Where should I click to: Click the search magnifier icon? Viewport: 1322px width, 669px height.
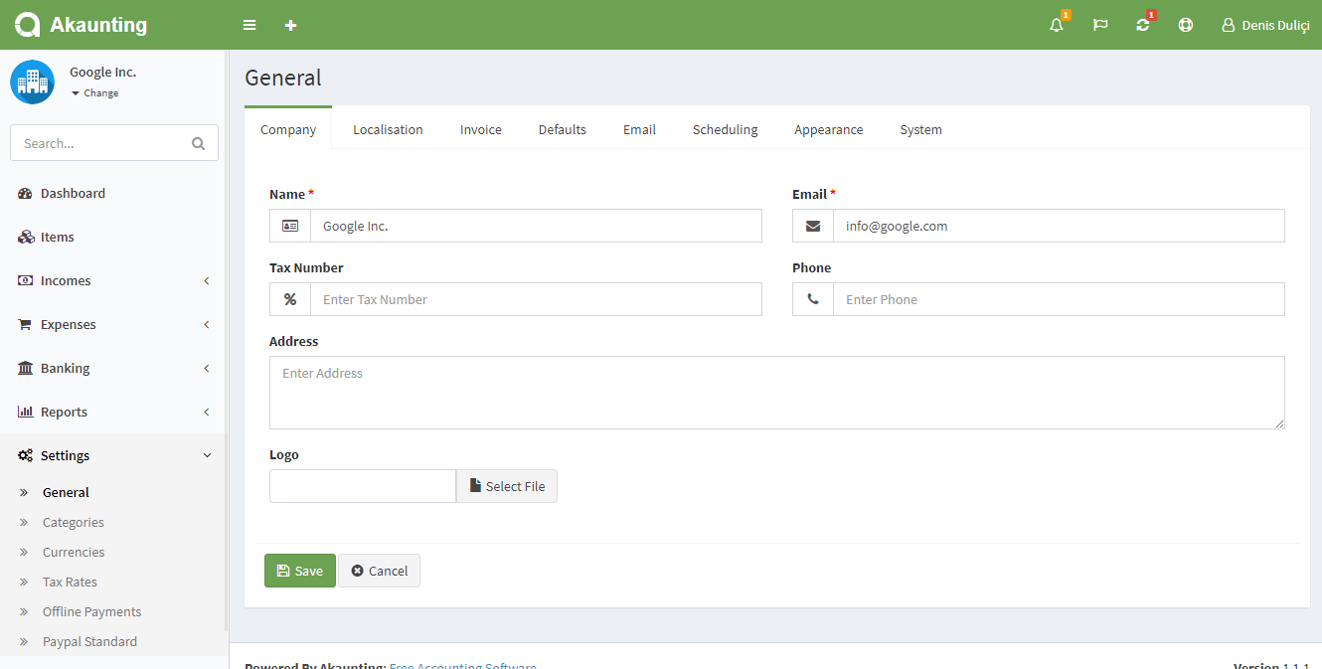pos(198,143)
